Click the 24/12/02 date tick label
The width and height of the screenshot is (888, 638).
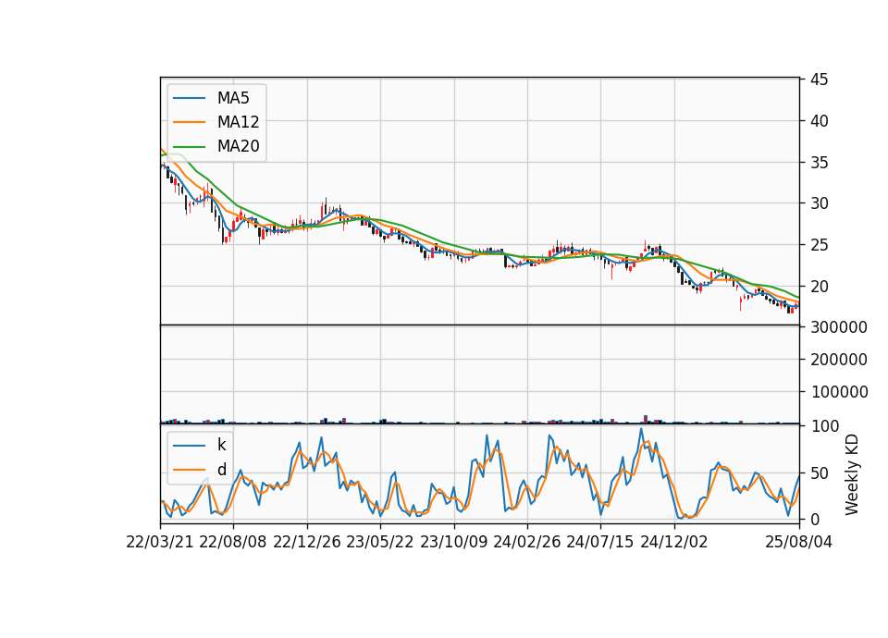coord(674,542)
